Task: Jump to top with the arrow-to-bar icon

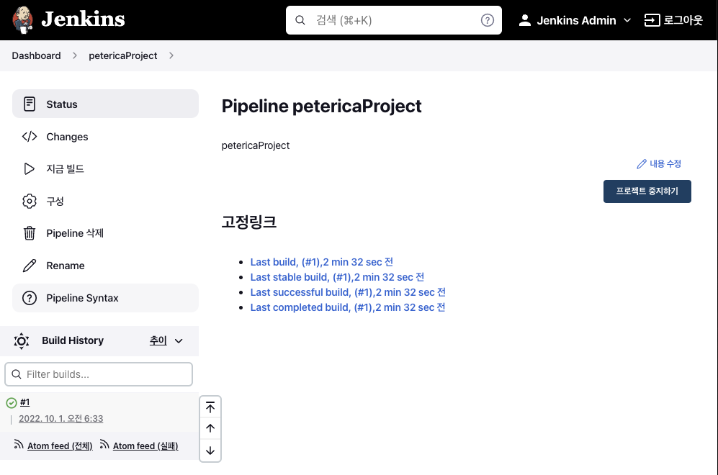Action: coord(210,407)
